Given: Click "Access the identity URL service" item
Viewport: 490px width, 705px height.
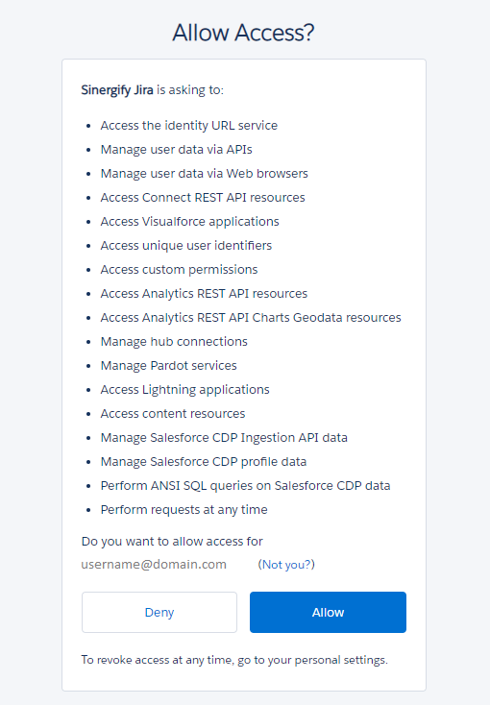Looking at the screenshot, I should pyautogui.click(x=189, y=126).
